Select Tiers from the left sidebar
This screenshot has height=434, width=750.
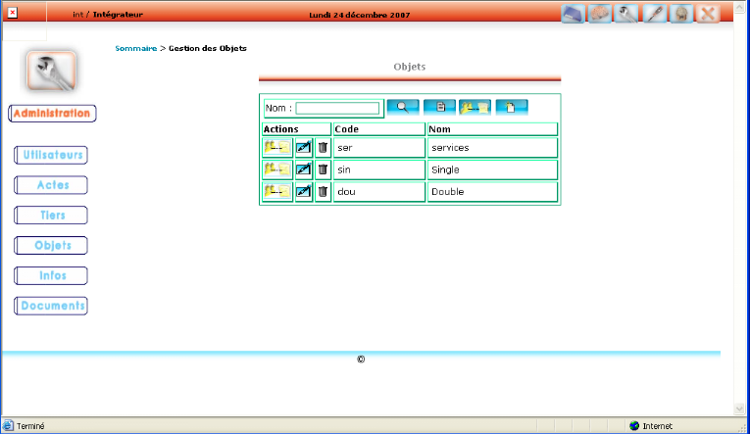pos(52,216)
